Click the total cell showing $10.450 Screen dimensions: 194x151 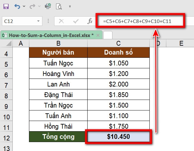pos(119,137)
